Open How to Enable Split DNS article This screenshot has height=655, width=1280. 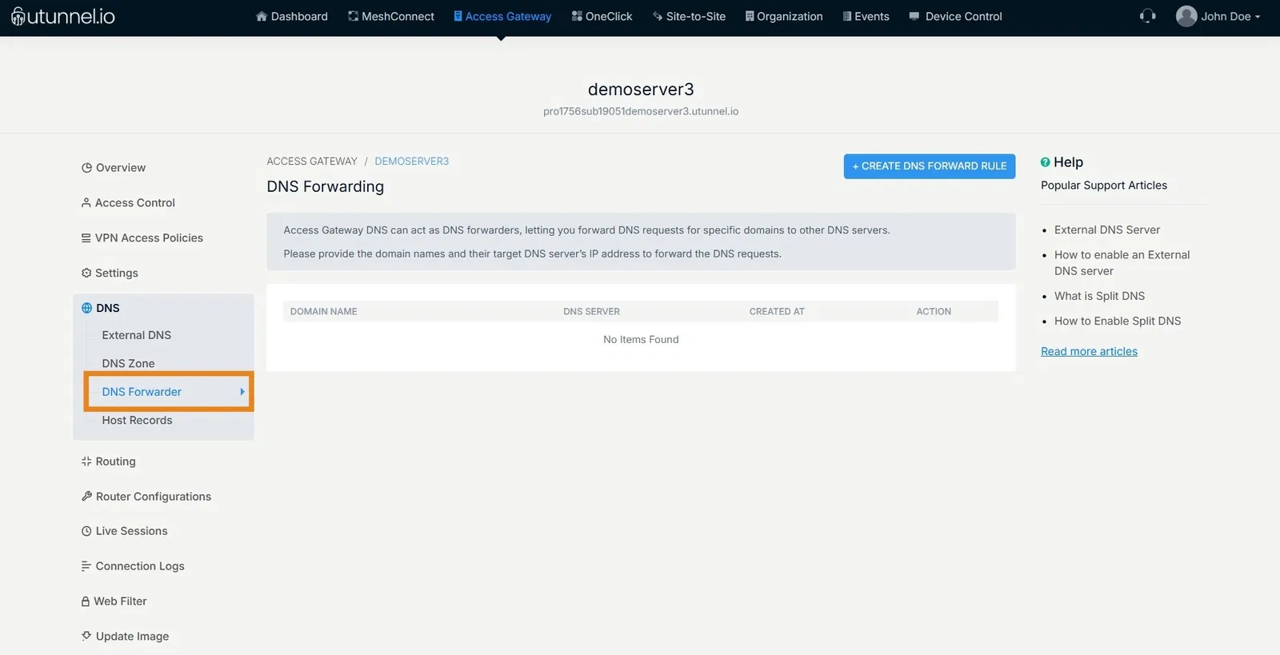1118,321
